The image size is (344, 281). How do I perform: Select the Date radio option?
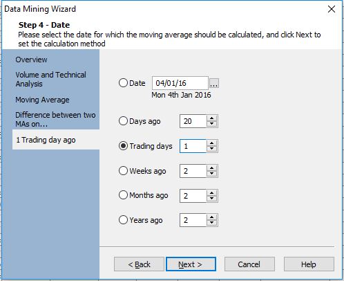(x=123, y=83)
